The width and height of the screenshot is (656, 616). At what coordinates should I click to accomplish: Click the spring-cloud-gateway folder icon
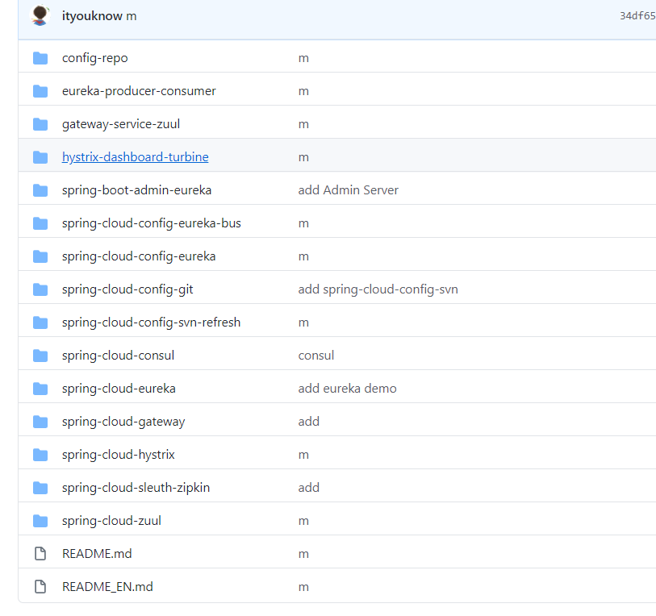point(40,422)
